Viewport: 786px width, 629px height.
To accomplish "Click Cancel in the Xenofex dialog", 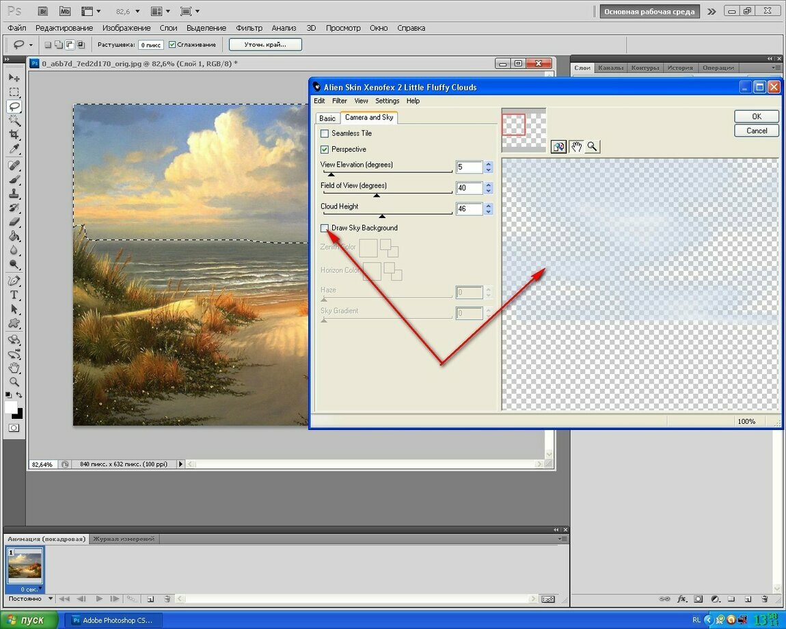I will click(x=757, y=131).
